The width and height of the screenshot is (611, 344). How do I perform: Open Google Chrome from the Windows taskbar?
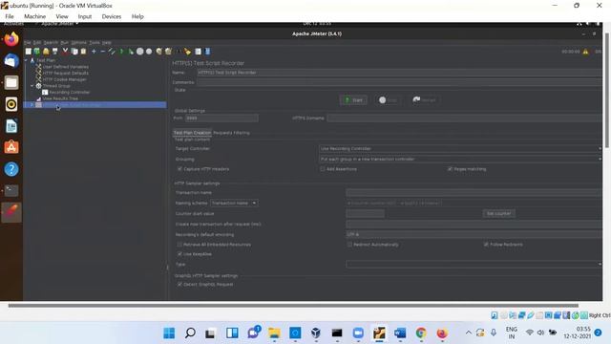(421, 333)
